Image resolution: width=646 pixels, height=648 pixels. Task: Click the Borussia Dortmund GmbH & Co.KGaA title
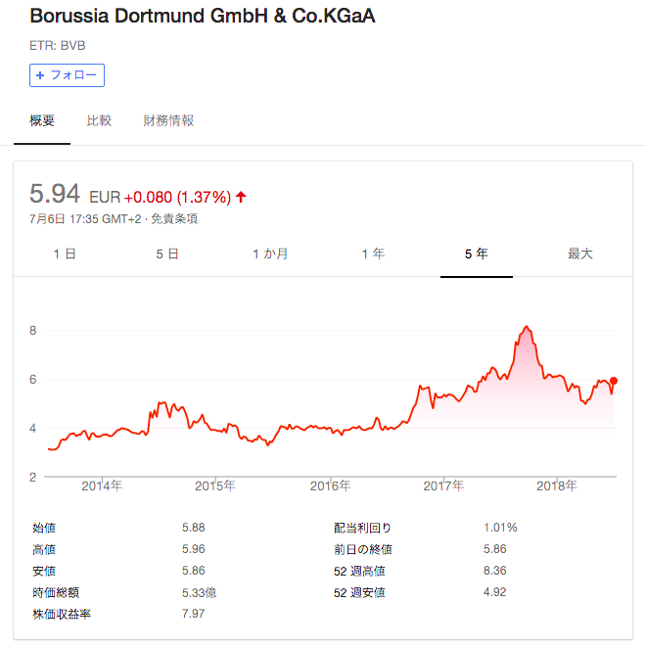click(x=203, y=16)
